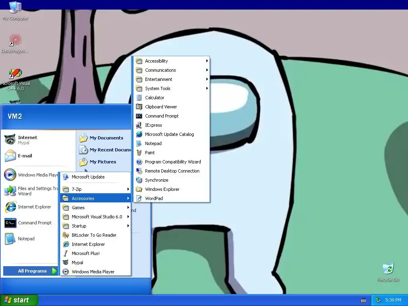Click the VM2 user name header
408x306 pixels.
click(15, 116)
